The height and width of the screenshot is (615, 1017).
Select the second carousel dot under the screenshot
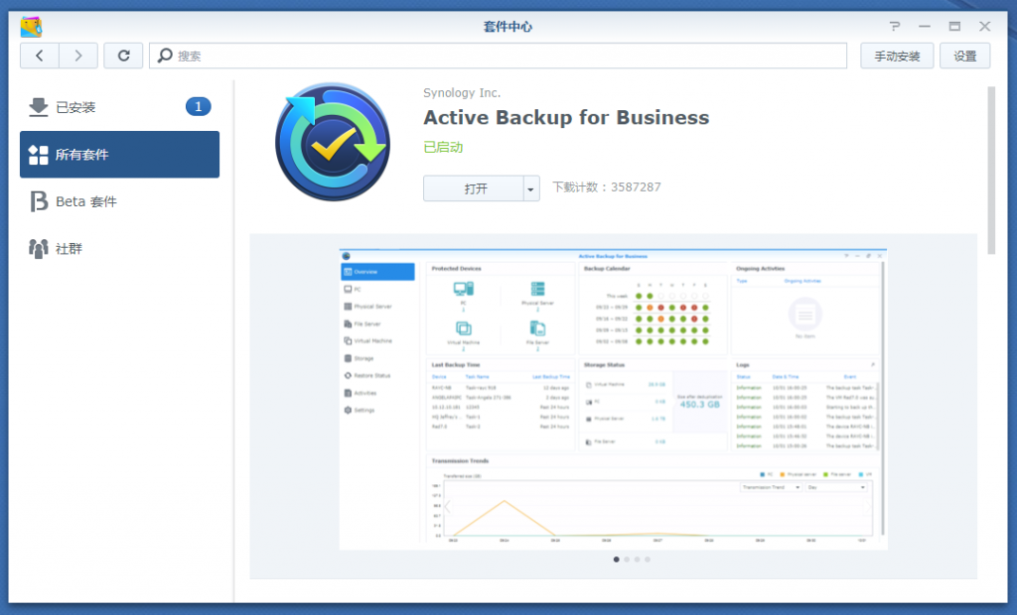[x=627, y=559]
